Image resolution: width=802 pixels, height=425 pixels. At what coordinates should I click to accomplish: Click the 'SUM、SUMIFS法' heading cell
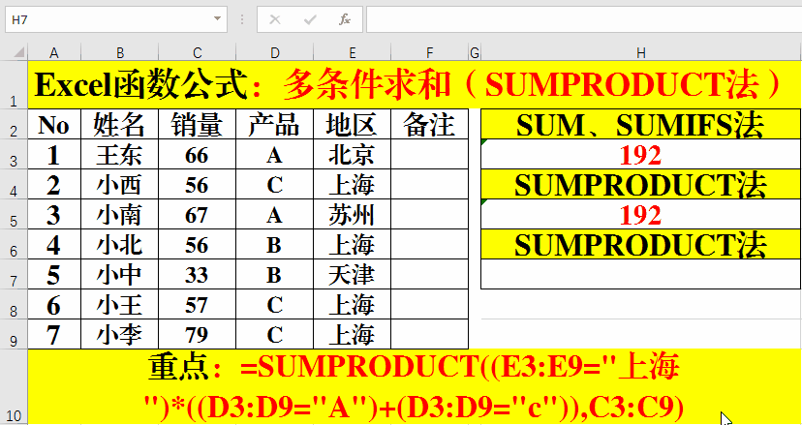coord(641,124)
